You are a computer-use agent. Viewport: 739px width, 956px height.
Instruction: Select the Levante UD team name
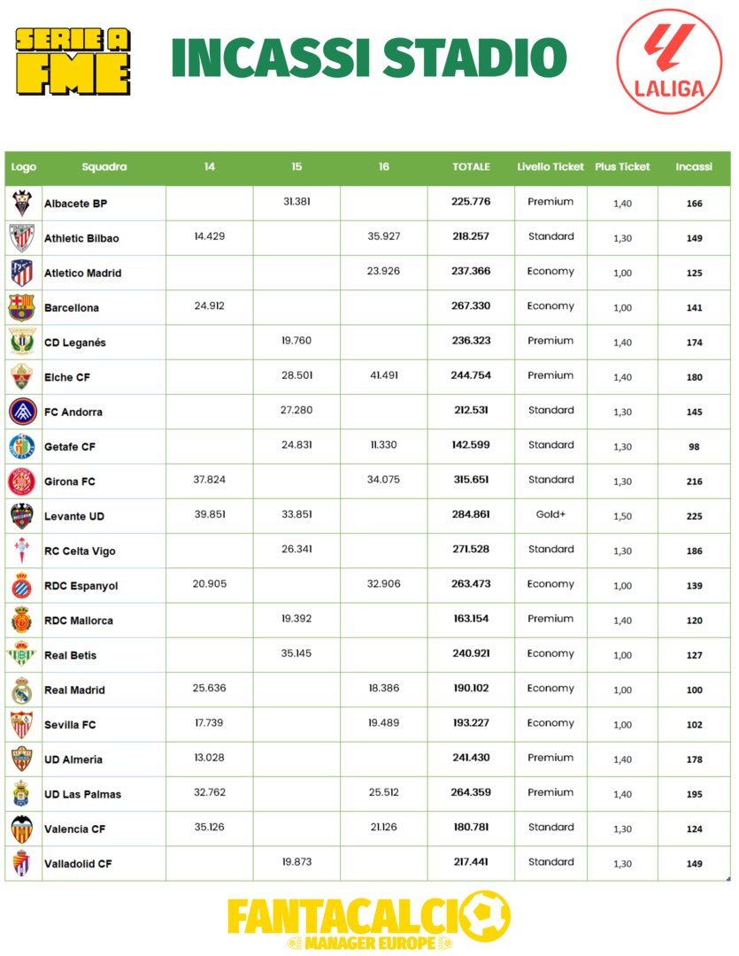[75, 516]
